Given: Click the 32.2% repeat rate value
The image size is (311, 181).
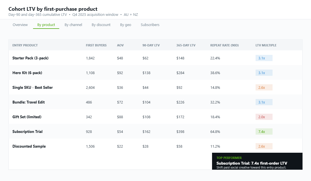Looking at the screenshot, I should (x=215, y=102).
